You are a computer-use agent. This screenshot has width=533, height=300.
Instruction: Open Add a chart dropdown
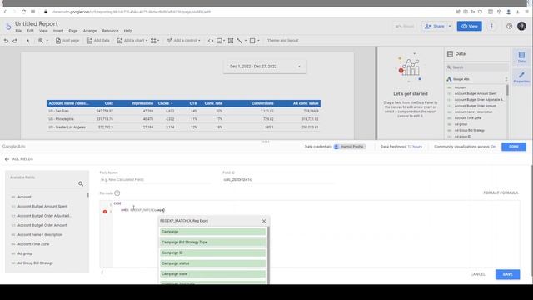[x=132, y=41]
